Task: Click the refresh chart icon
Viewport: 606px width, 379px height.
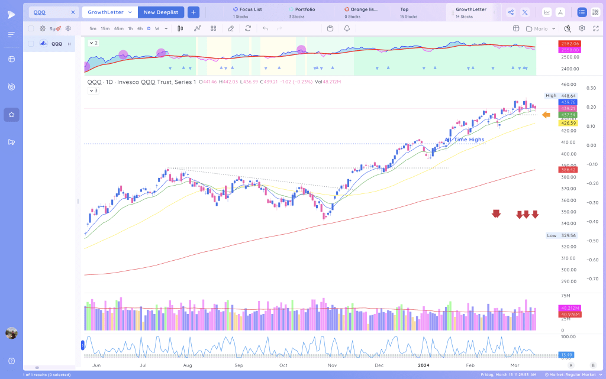Action: pyautogui.click(x=248, y=28)
